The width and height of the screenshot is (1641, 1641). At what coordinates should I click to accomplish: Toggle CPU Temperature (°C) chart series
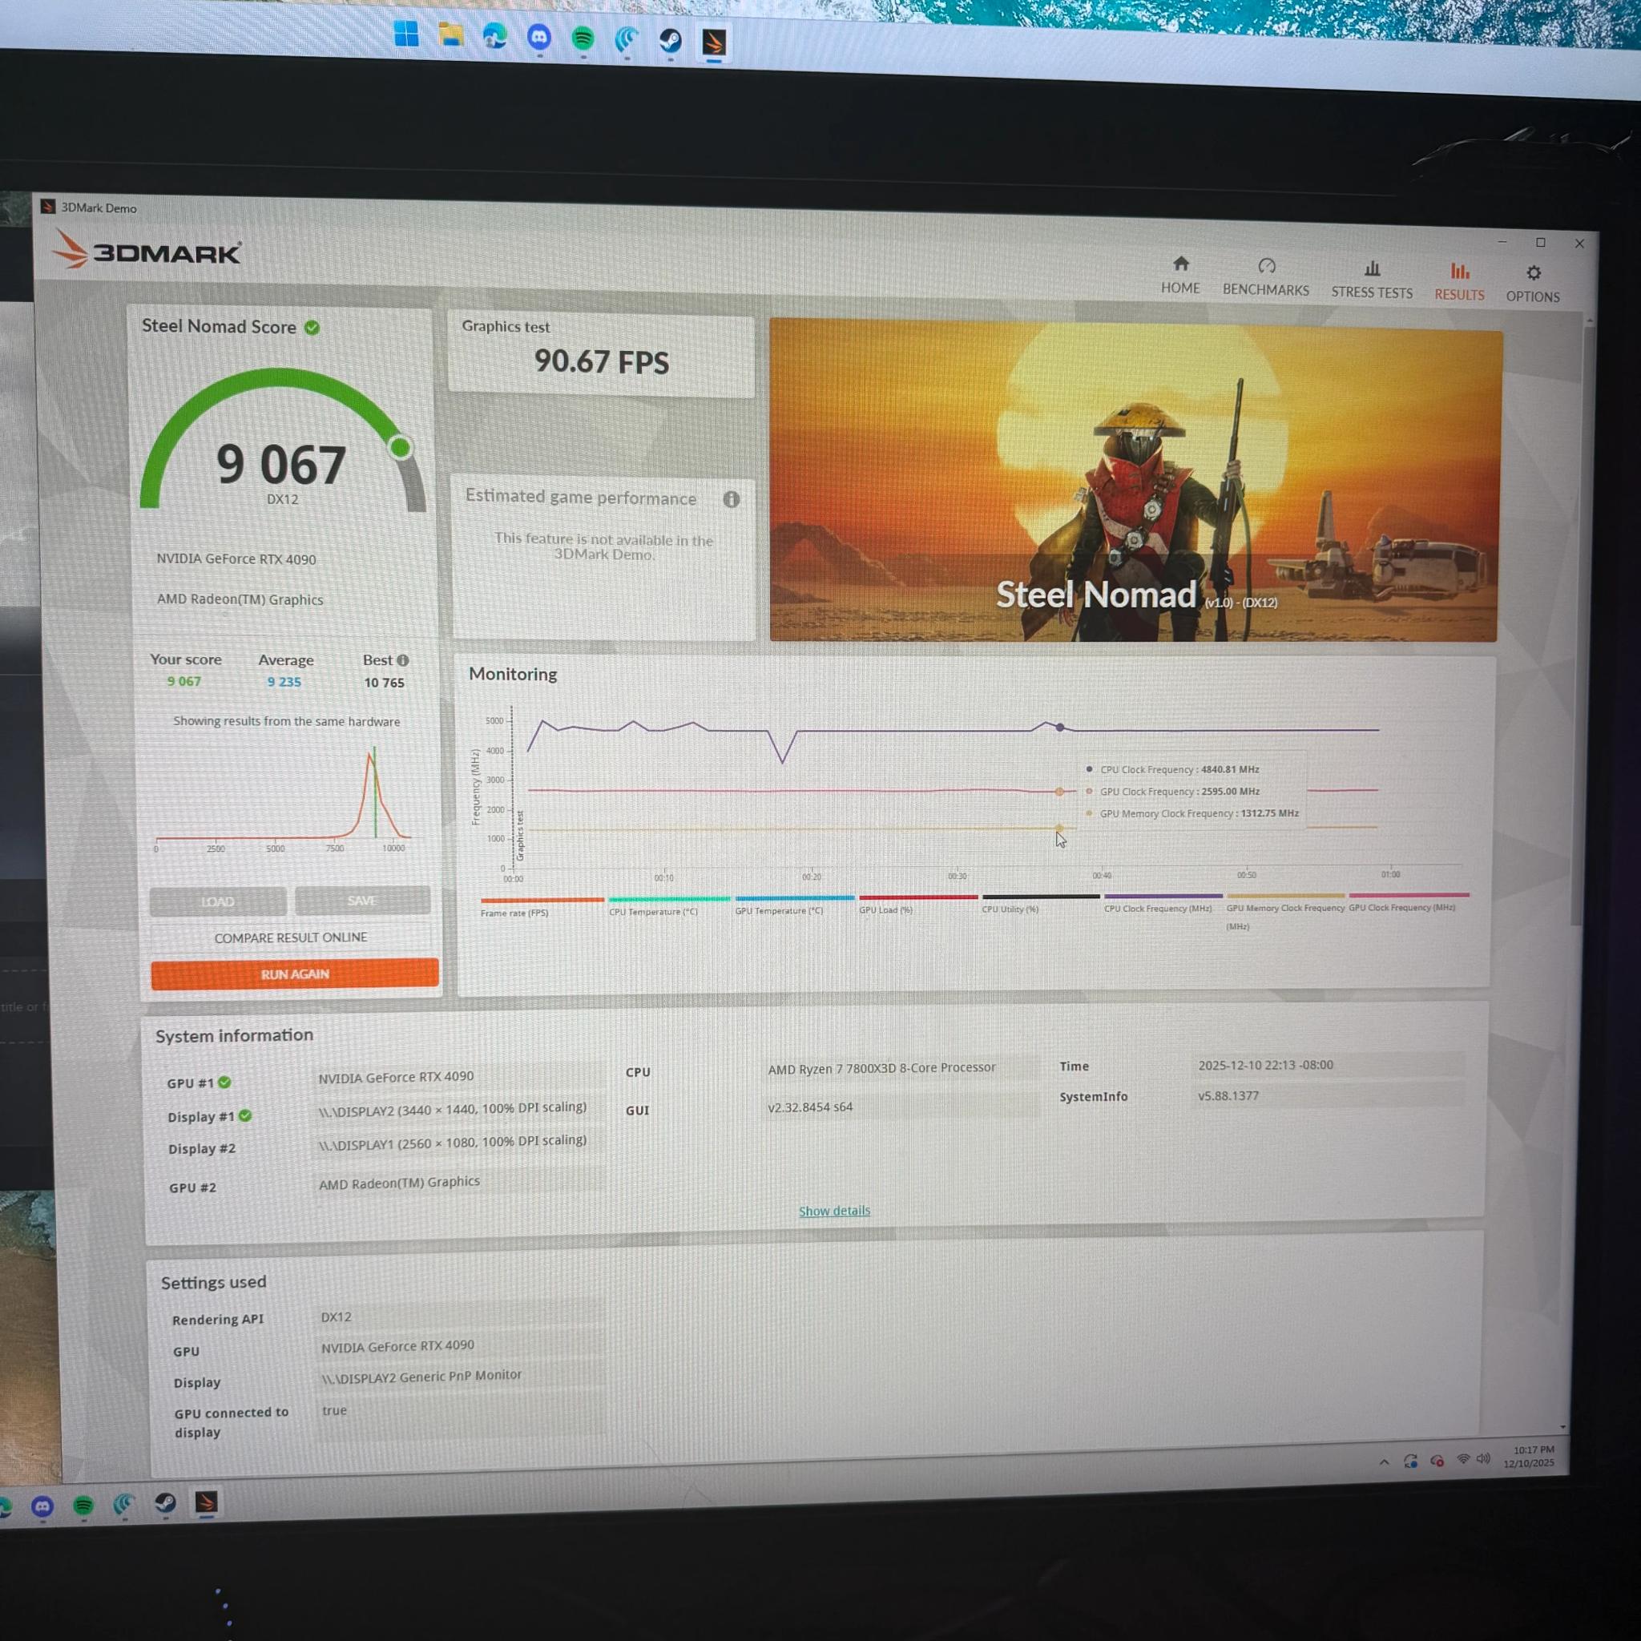[669, 905]
